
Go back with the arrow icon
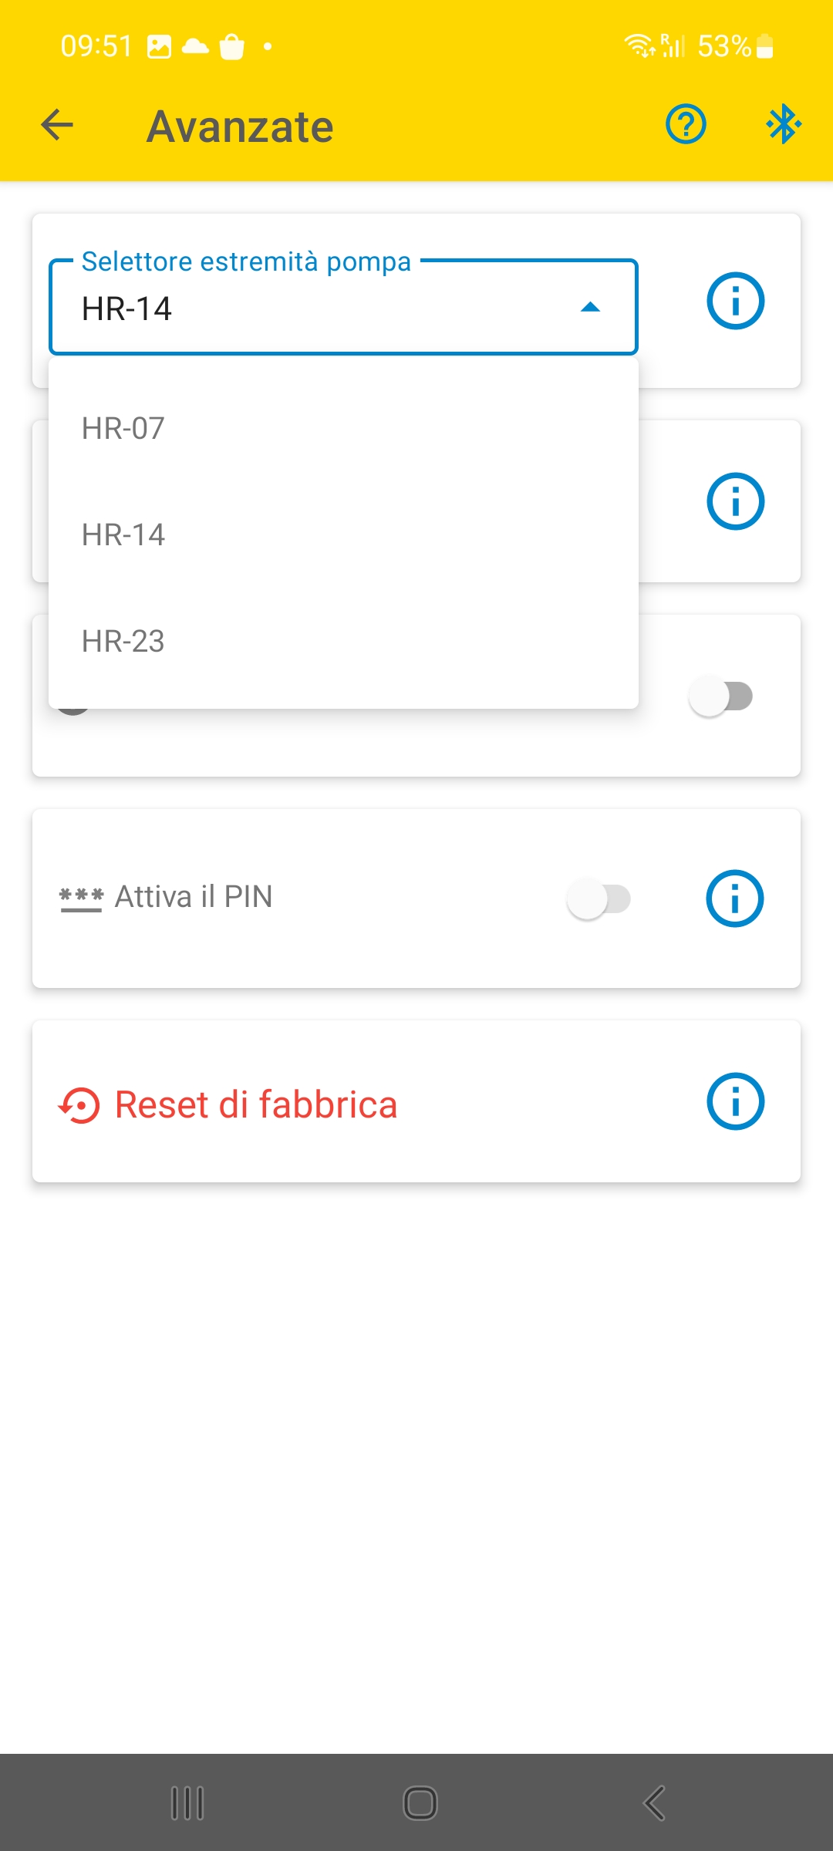57,125
